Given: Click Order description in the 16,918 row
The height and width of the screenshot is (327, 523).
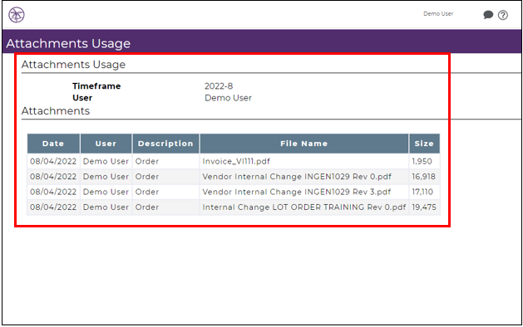Looking at the screenshot, I should (x=147, y=177).
